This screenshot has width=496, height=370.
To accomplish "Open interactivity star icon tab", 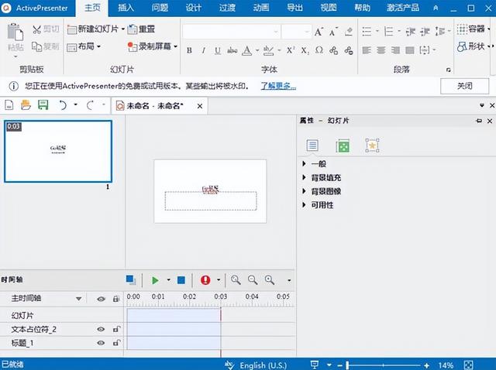I will tap(372, 146).
